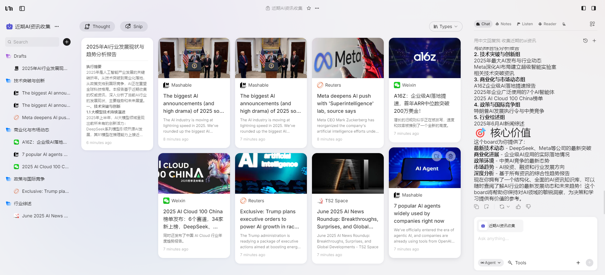The width and height of the screenshot is (605, 275).
Task: Click the AI Cloud 100 China thumbnail
Action: [194, 173]
